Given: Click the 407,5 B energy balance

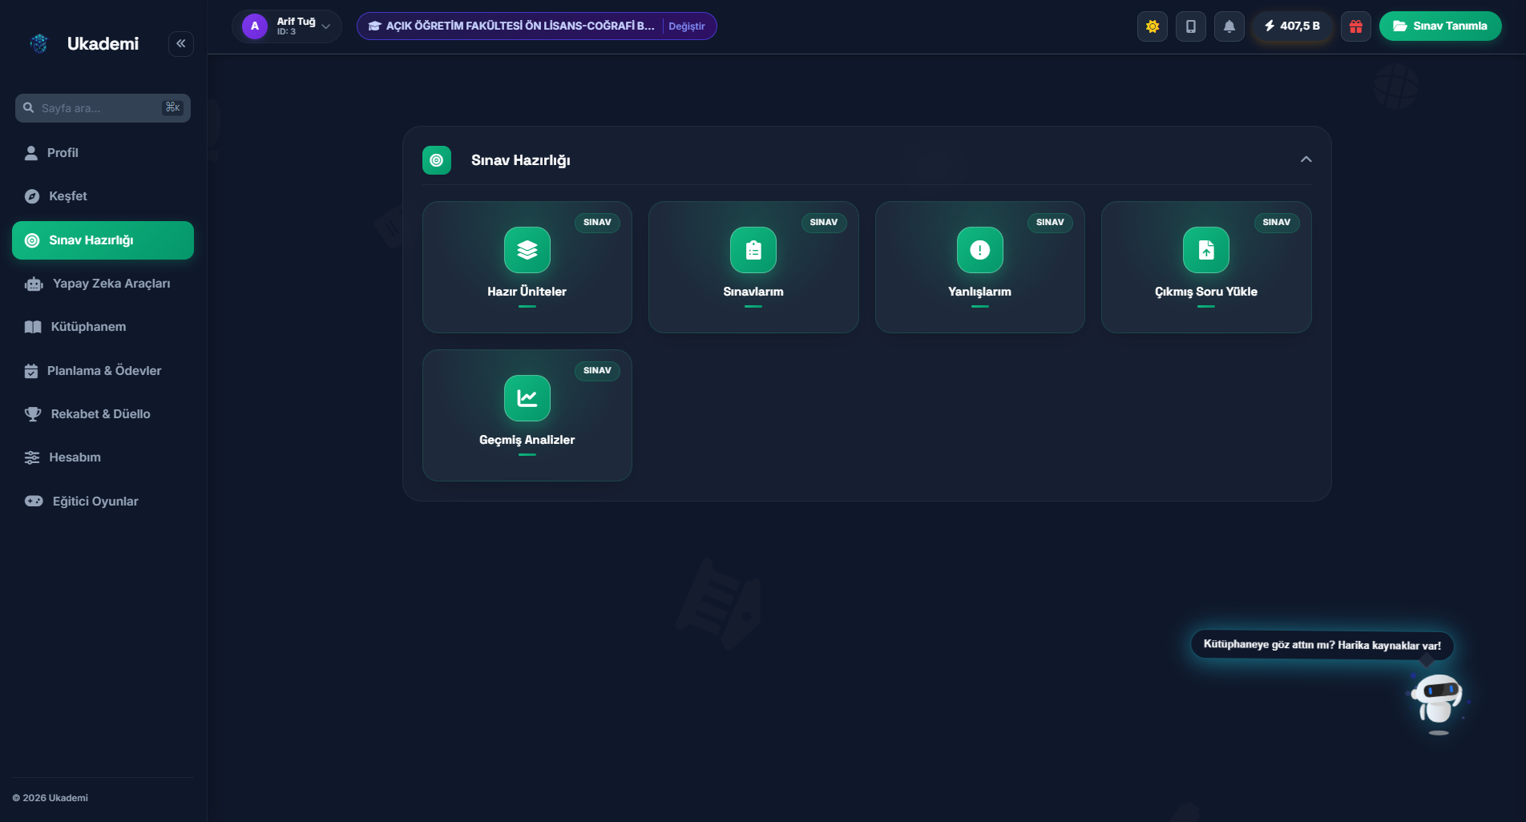Looking at the screenshot, I should click(x=1293, y=26).
